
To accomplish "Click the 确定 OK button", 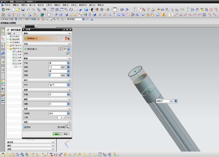I will (x=56, y=134).
